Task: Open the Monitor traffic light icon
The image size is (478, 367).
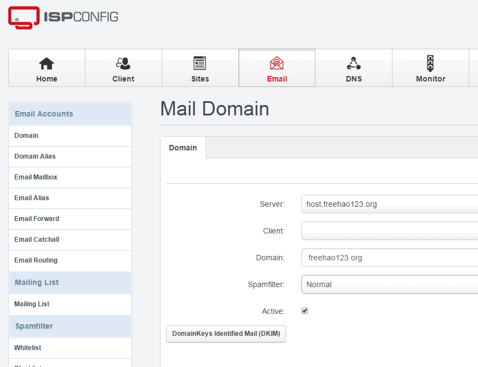Action: tap(430, 63)
